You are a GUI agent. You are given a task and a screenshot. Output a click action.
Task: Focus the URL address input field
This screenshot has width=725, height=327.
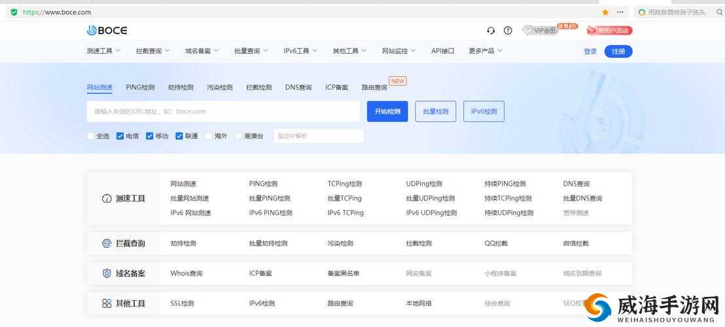223,111
